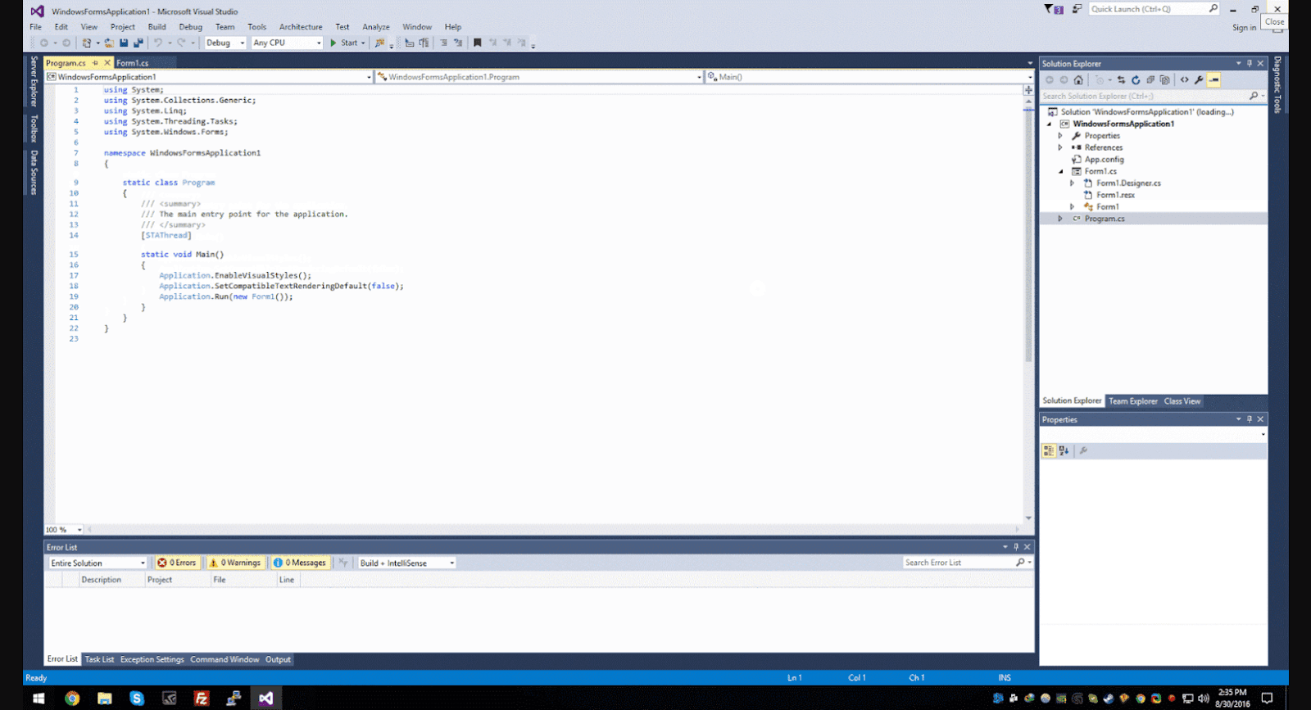This screenshot has height=710, width=1311.
Task: Open the Build + IntelliSense dropdown
Action: [x=407, y=563]
